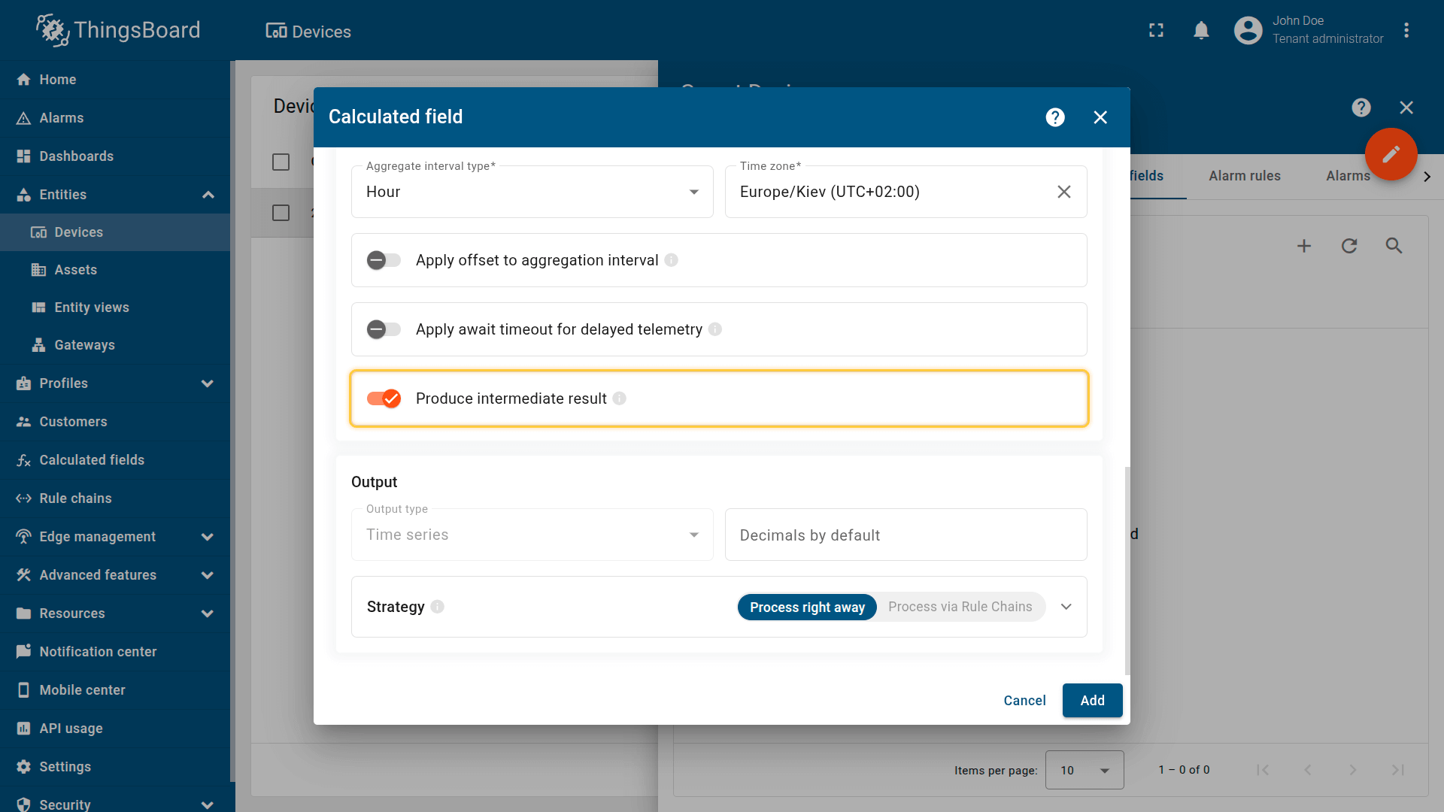
Task: Show info for Strategy
Action: pyautogui.click(x=438, y=607)
